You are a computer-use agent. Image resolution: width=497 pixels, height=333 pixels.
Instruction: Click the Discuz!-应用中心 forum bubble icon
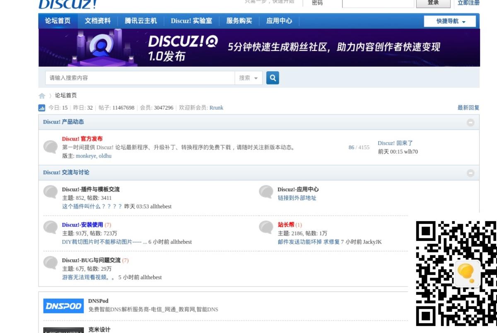point(266,192)
